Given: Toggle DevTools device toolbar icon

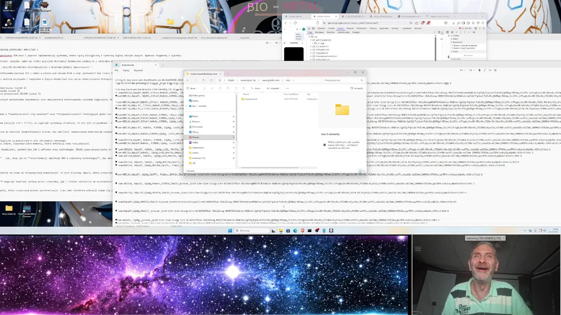Looking at the screenshot, I should click(x=313, y=28).
